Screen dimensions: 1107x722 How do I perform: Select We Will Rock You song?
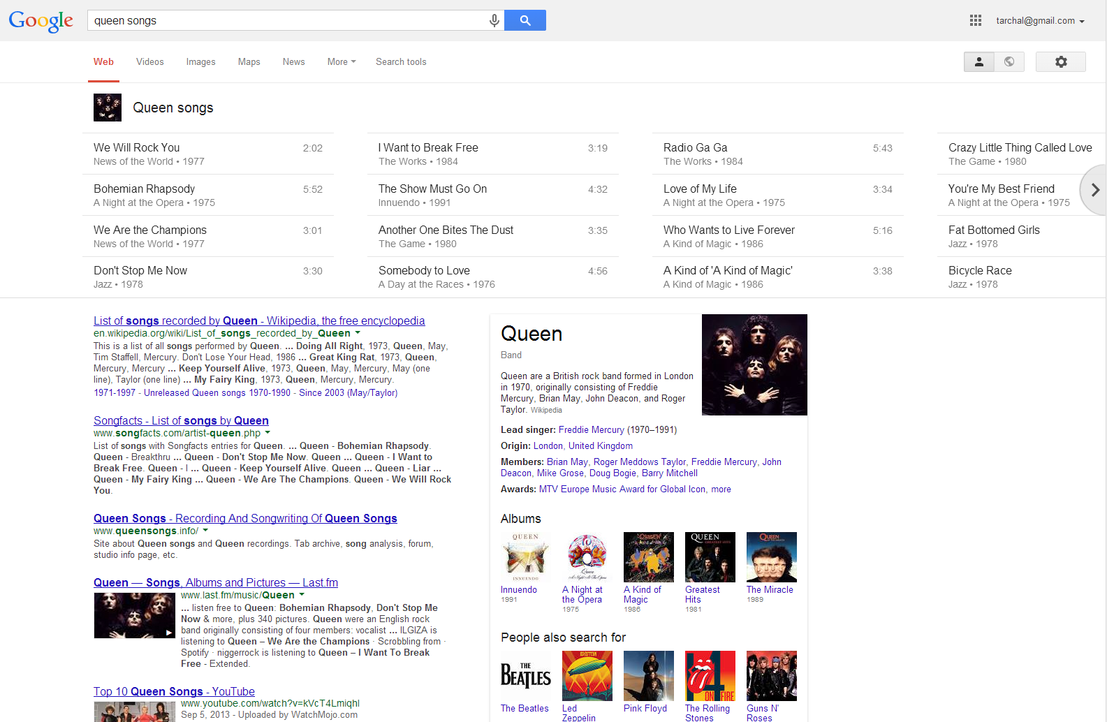click(x=208, y=154)
